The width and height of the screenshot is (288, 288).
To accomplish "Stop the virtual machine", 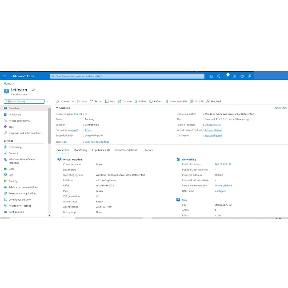I will click(110, 101).
